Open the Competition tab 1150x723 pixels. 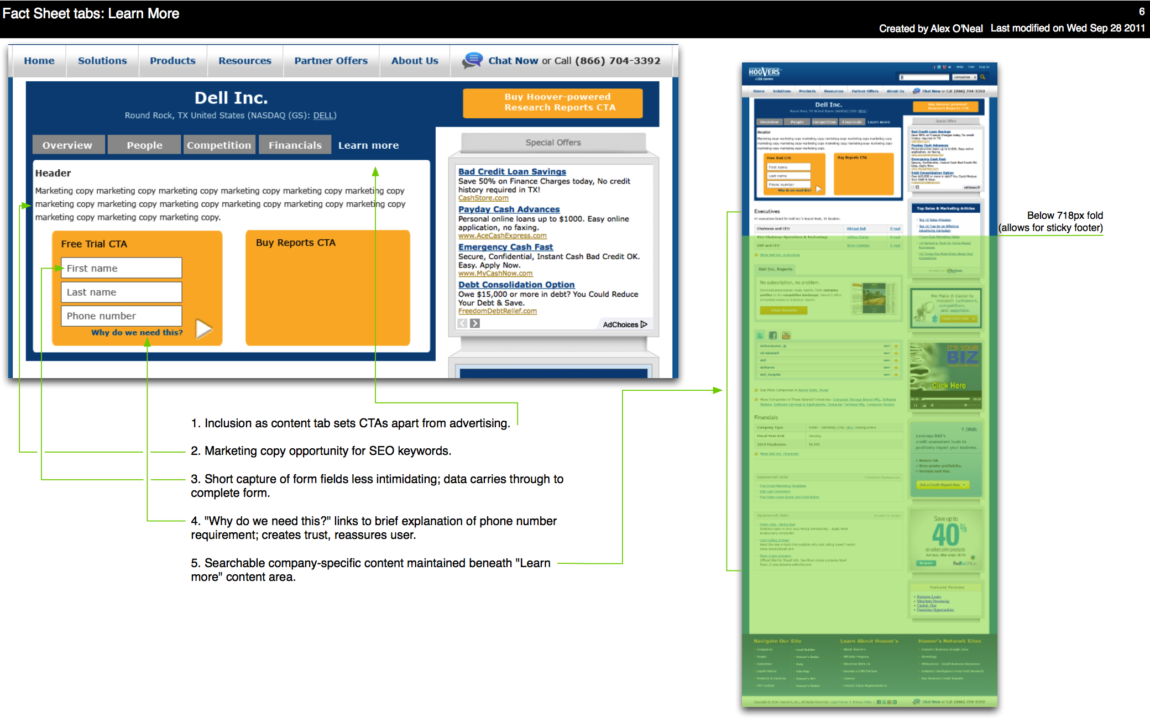coord(219,145)
